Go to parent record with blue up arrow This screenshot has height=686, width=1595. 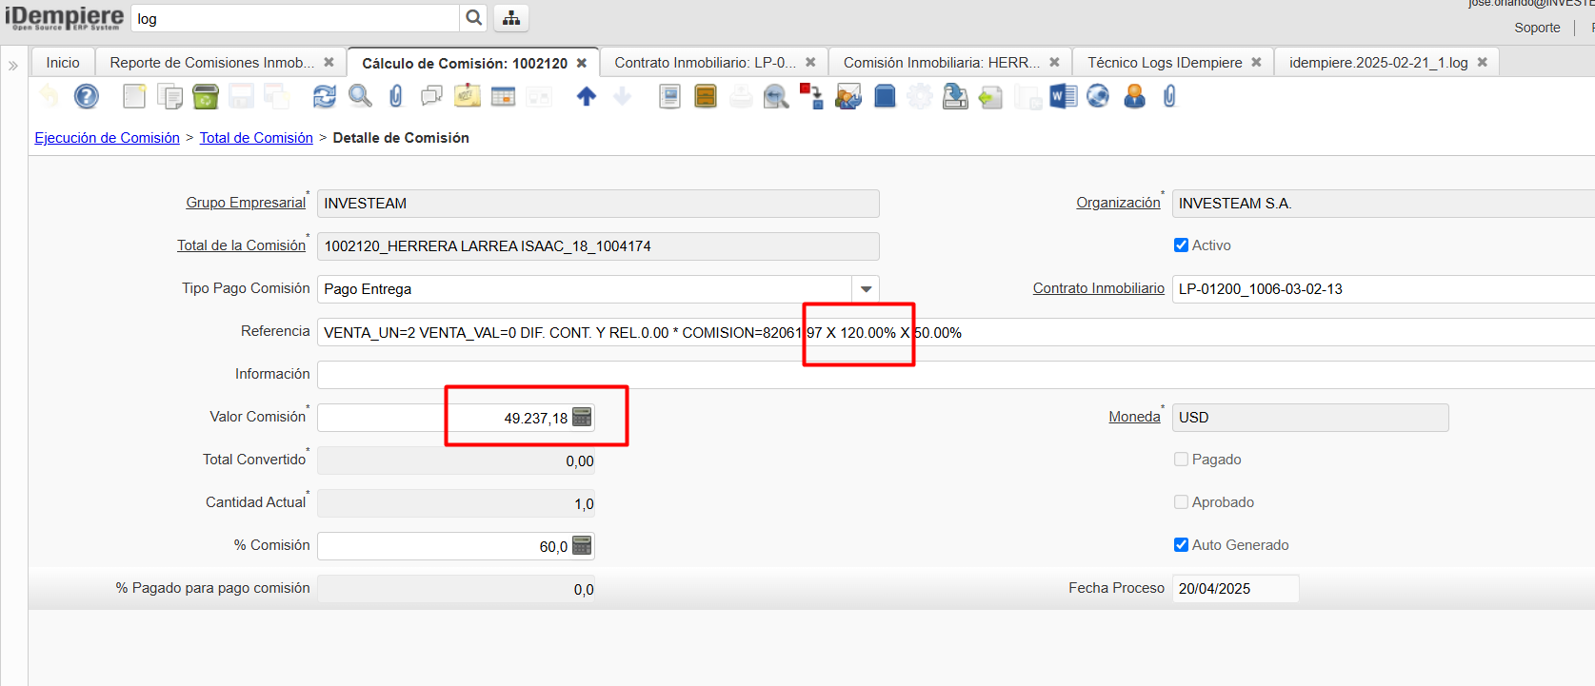tap(587, 96)
